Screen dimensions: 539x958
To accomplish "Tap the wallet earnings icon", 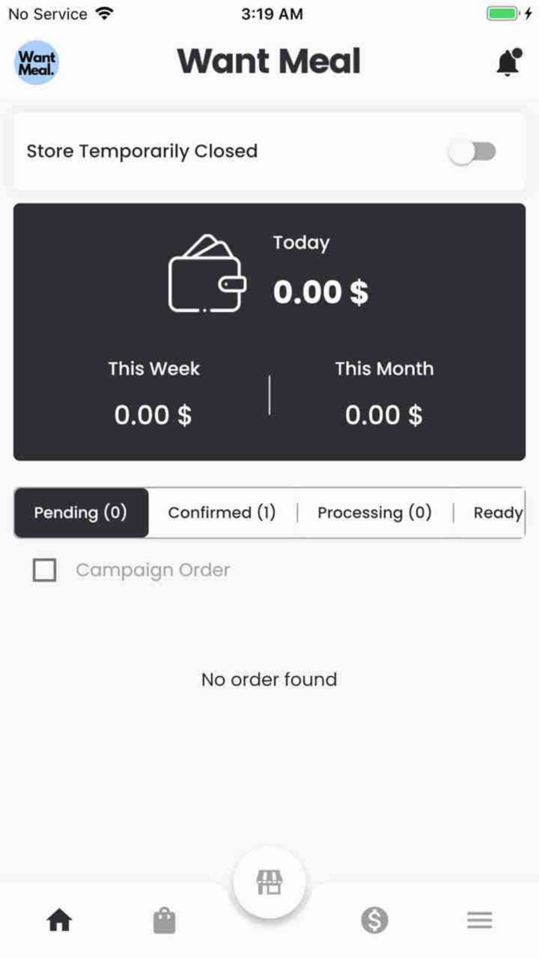I will 207,273.
